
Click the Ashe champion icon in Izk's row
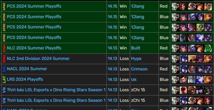point(200,80)
